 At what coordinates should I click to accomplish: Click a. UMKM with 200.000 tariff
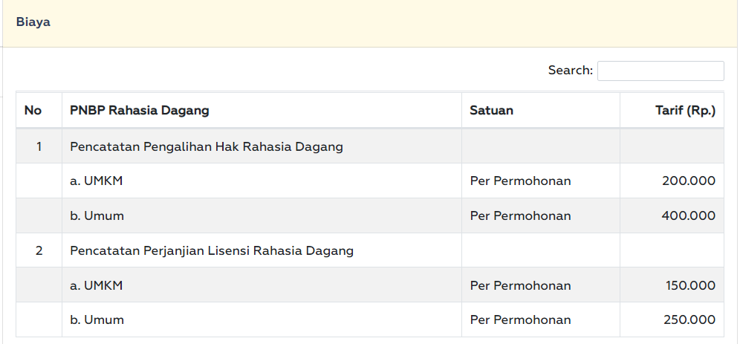(x=96, y=181)
